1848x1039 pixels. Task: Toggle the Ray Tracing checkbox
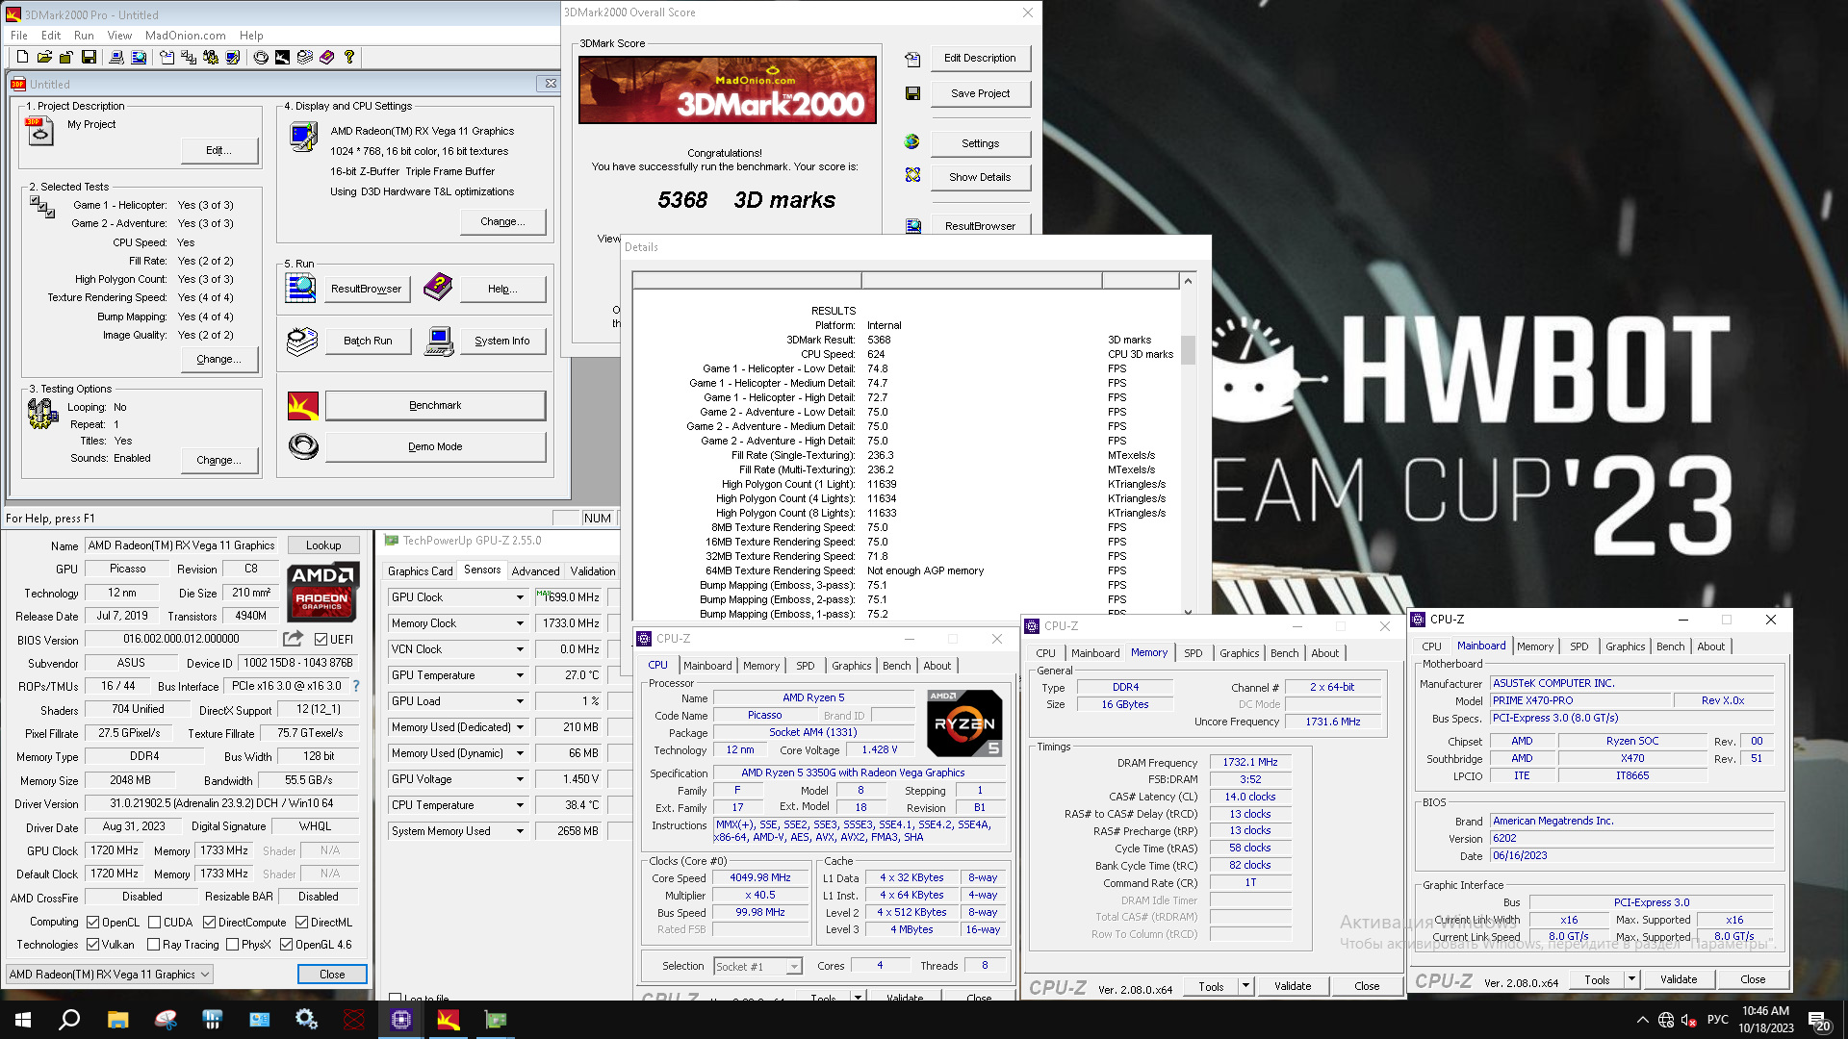click(x=153, y=945)
